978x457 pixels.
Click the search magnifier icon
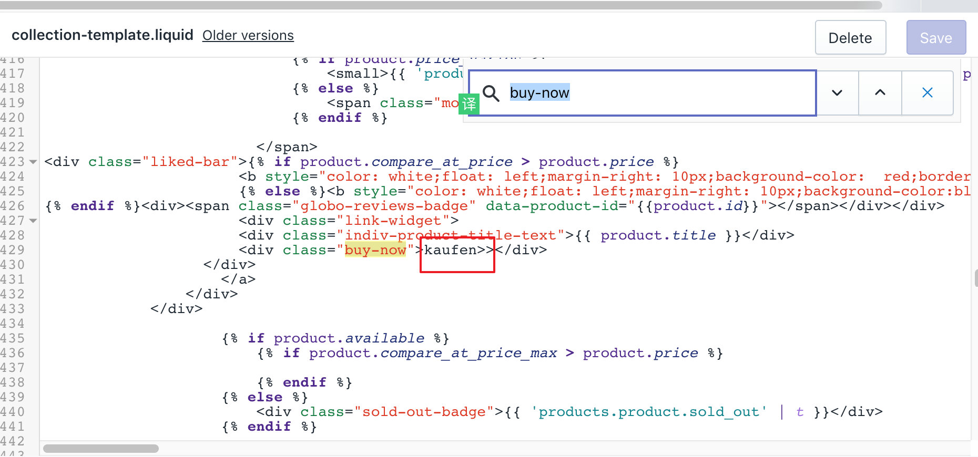coord(491,93)
